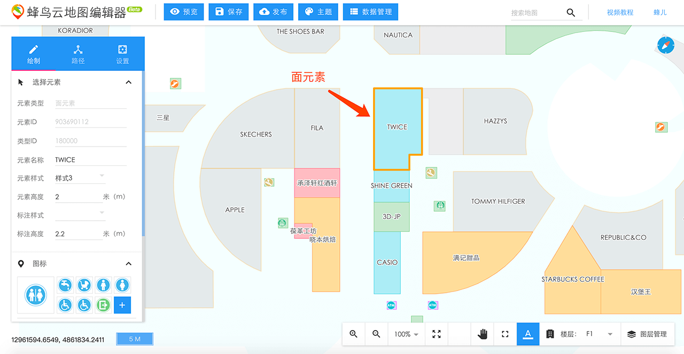
Task: Click the ATM marker directly below CASIO
Action: [391, 305]
